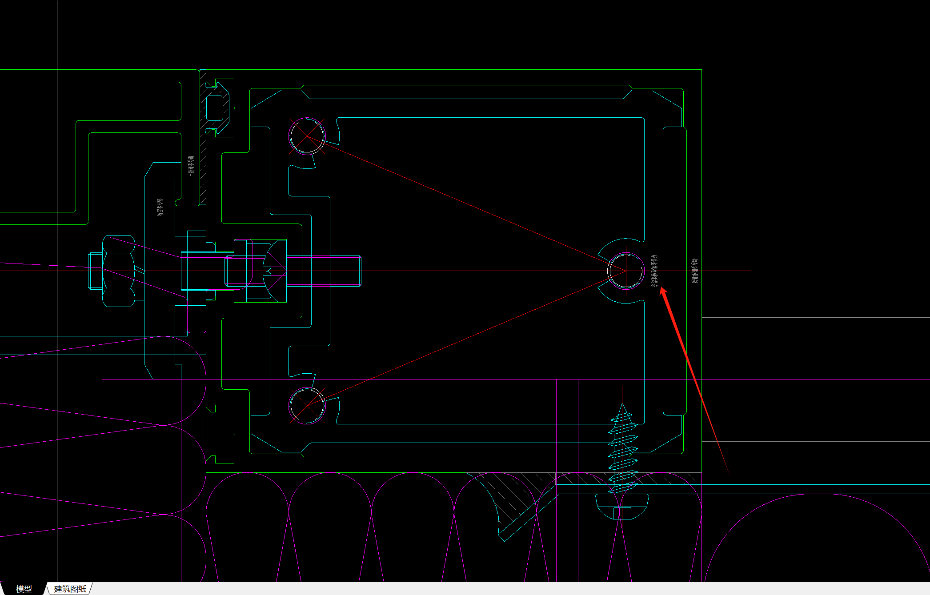Select the hex nut drawing on the left bolt

tap(119, 271)
